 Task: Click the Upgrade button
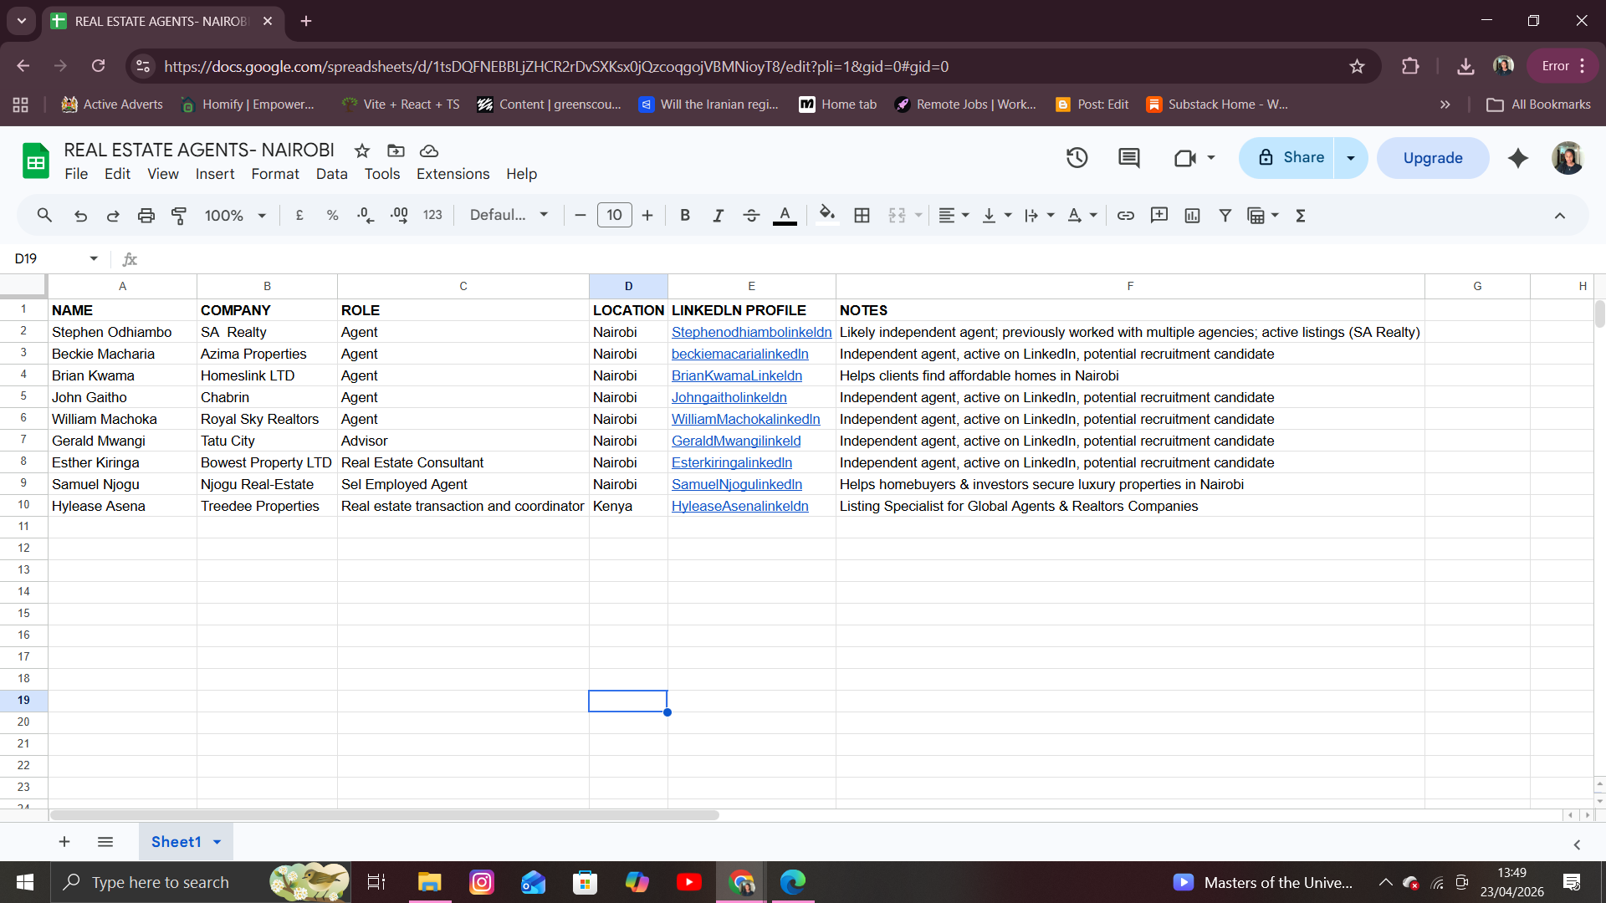coord(1433,158)
